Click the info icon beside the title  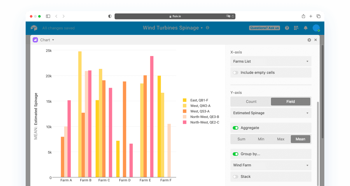208,28
